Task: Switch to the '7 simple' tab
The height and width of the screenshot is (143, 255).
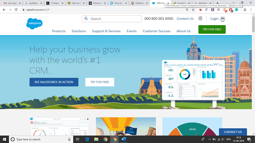Action: [54, 3]
